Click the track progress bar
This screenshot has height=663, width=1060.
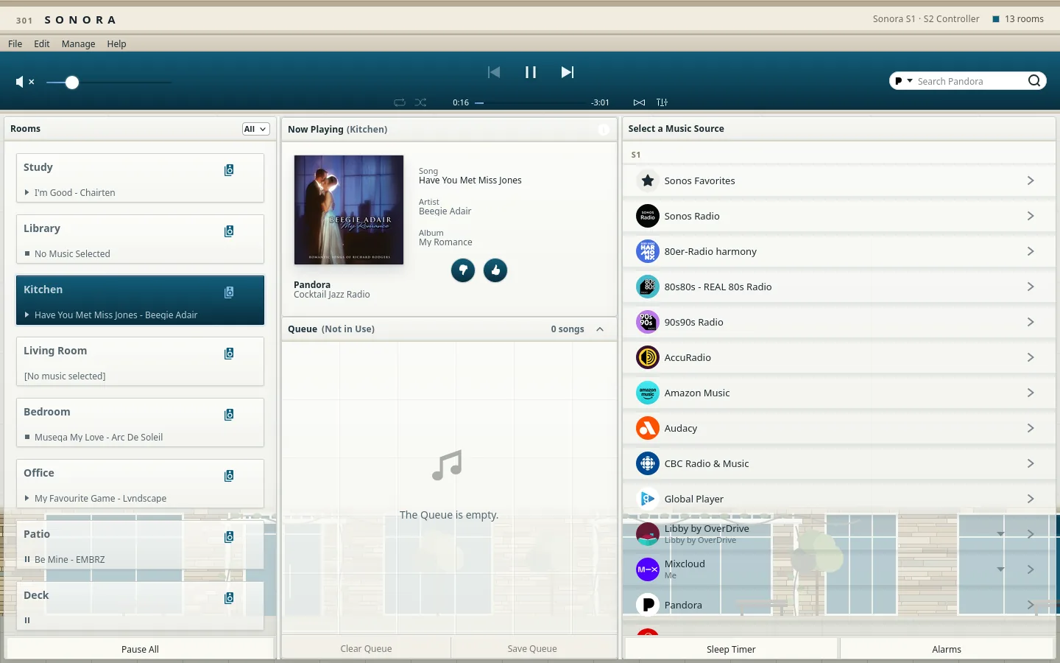point(530,102)
